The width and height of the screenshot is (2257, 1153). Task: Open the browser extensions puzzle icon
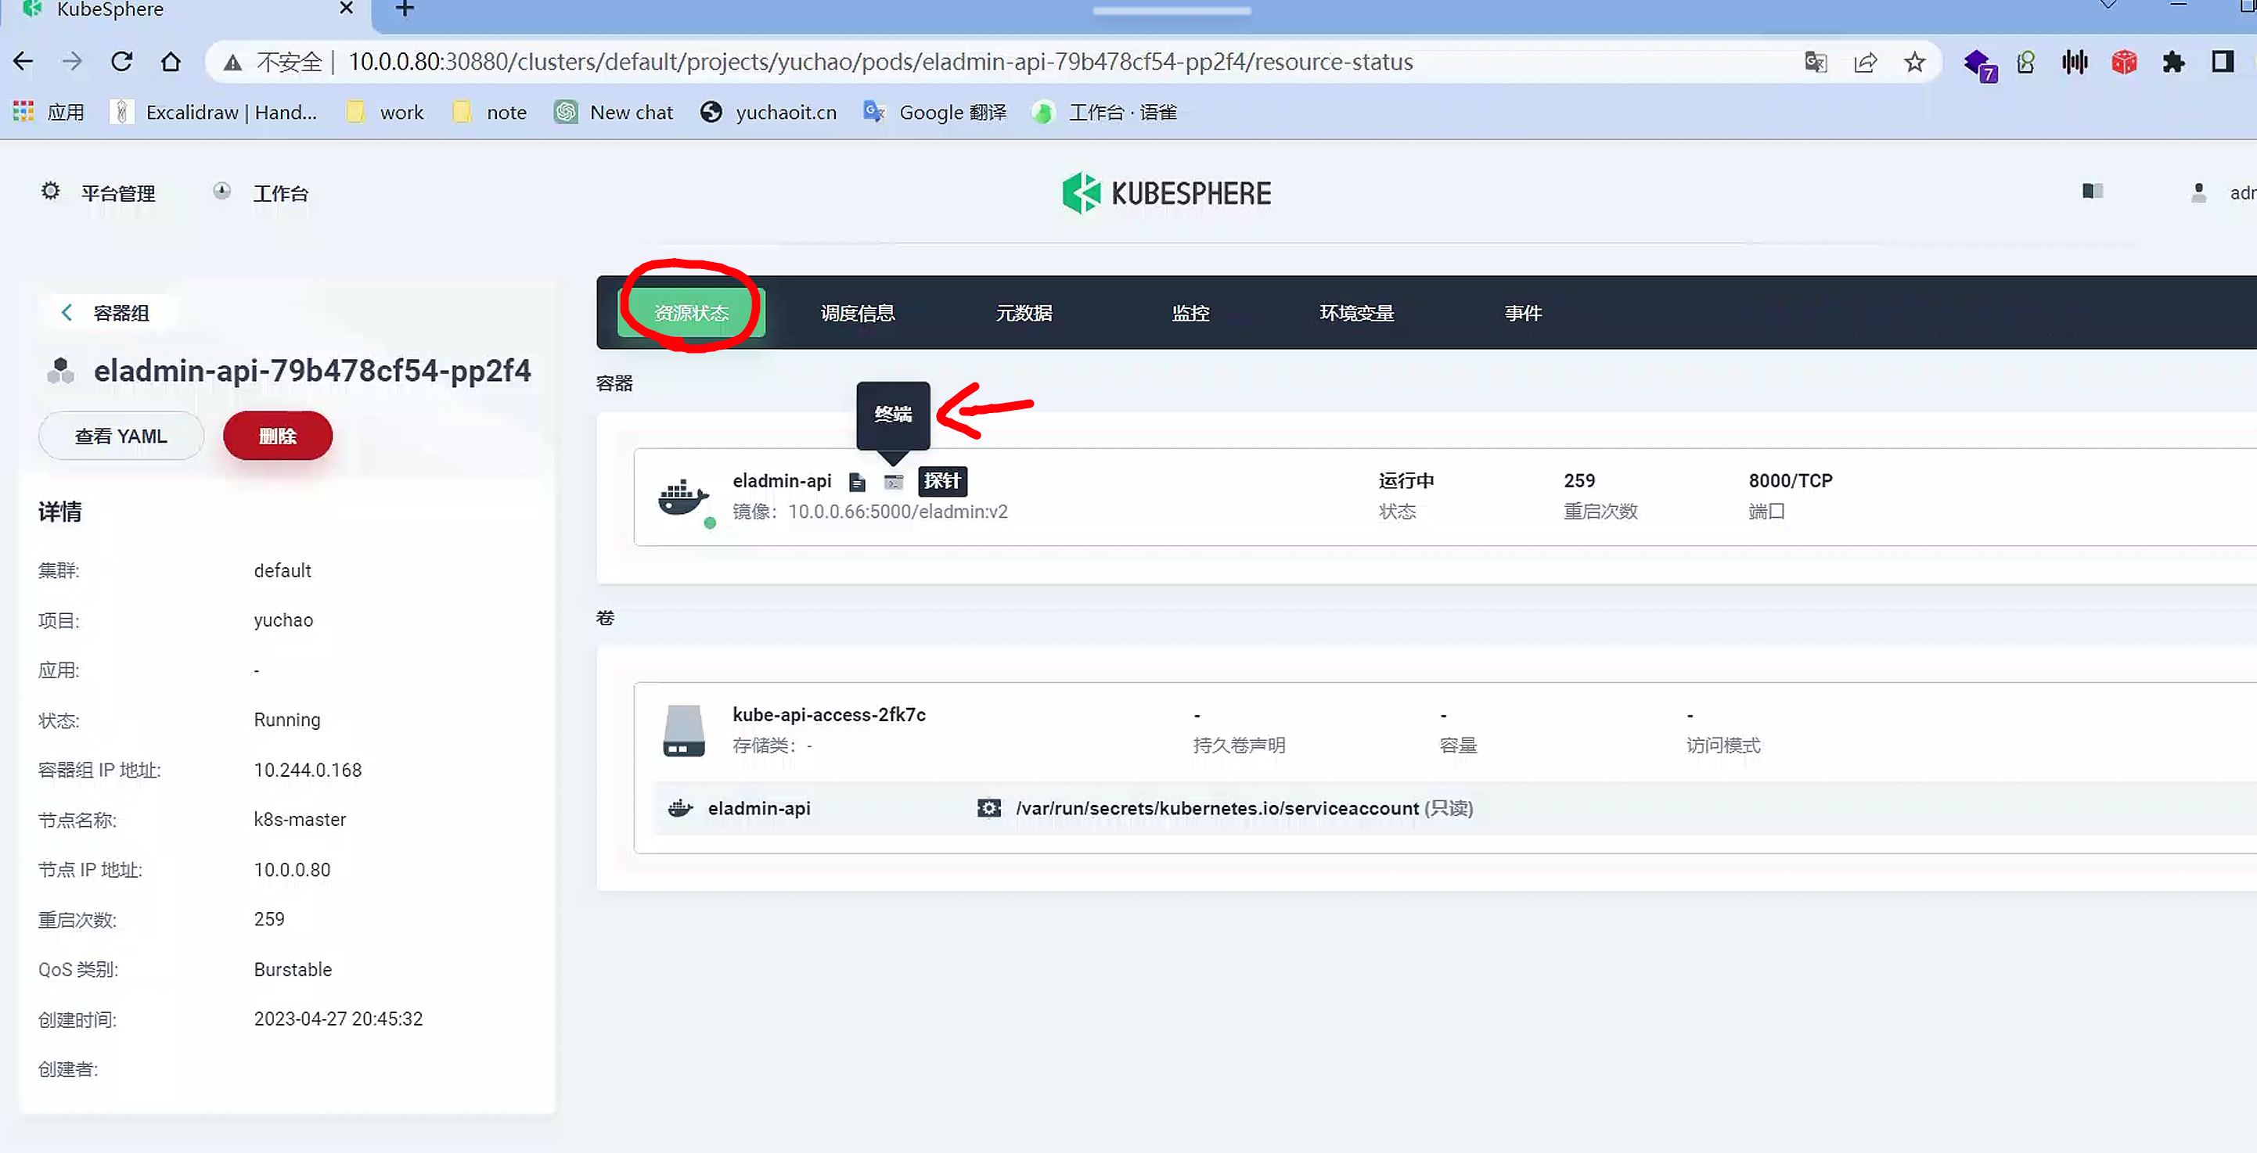(x=2173, y=62)
